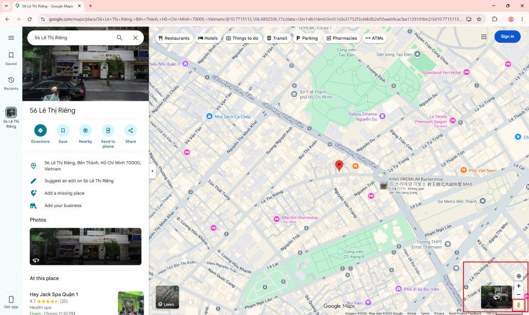529x315 pixels.
Task: Select Trường THPT Ernst Thalmann marker
Action: point(448,244)
